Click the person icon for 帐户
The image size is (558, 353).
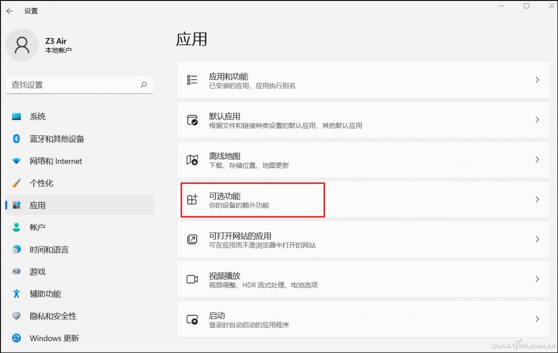coord(17,227)
